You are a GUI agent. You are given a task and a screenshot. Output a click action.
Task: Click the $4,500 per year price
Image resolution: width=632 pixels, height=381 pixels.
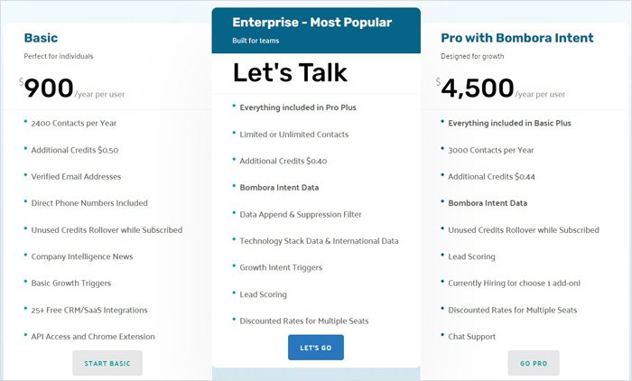coord(500,88)
